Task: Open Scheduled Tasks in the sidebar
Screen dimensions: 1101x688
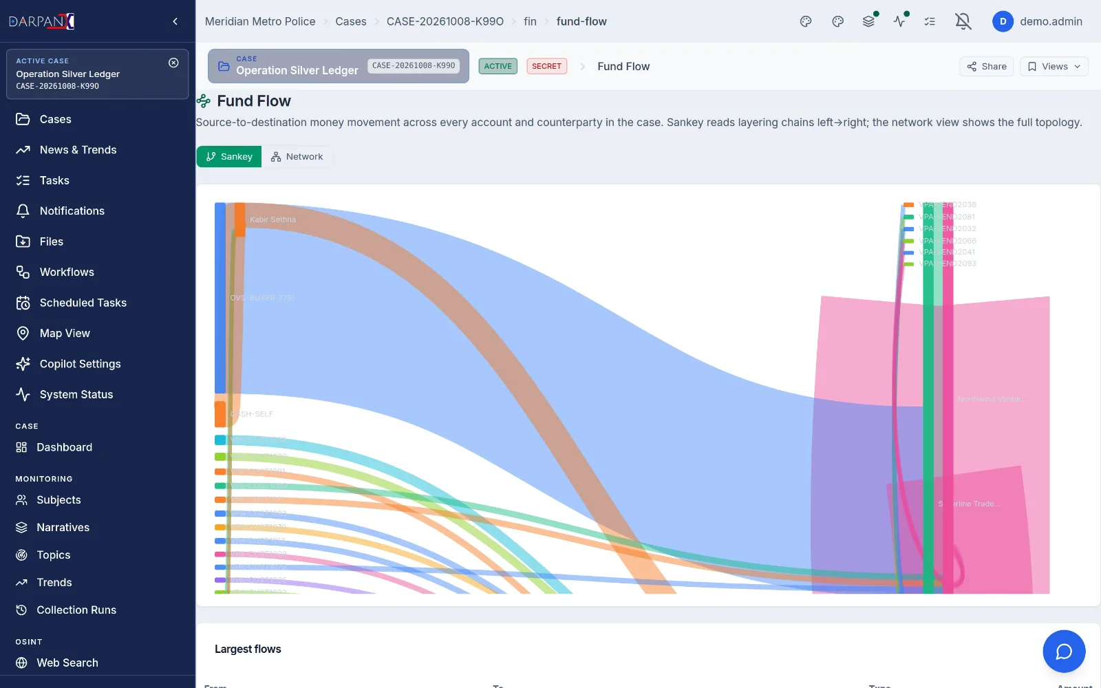Action: (x=98, y=303)
